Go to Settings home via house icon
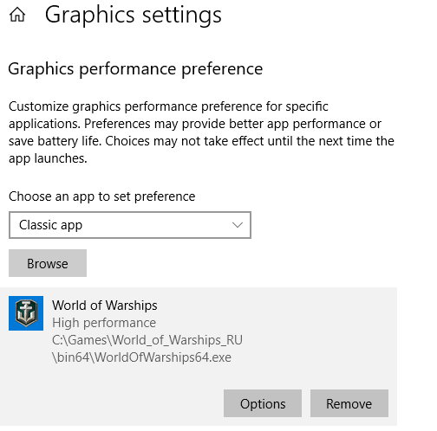The height and width of the screenshot is (431, 437). click(17, 15)
